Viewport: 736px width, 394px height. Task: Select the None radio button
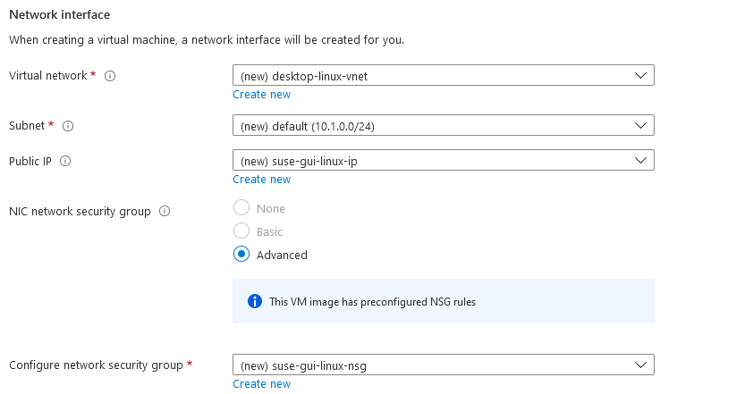pyautogui.click(x=241, y=207)
